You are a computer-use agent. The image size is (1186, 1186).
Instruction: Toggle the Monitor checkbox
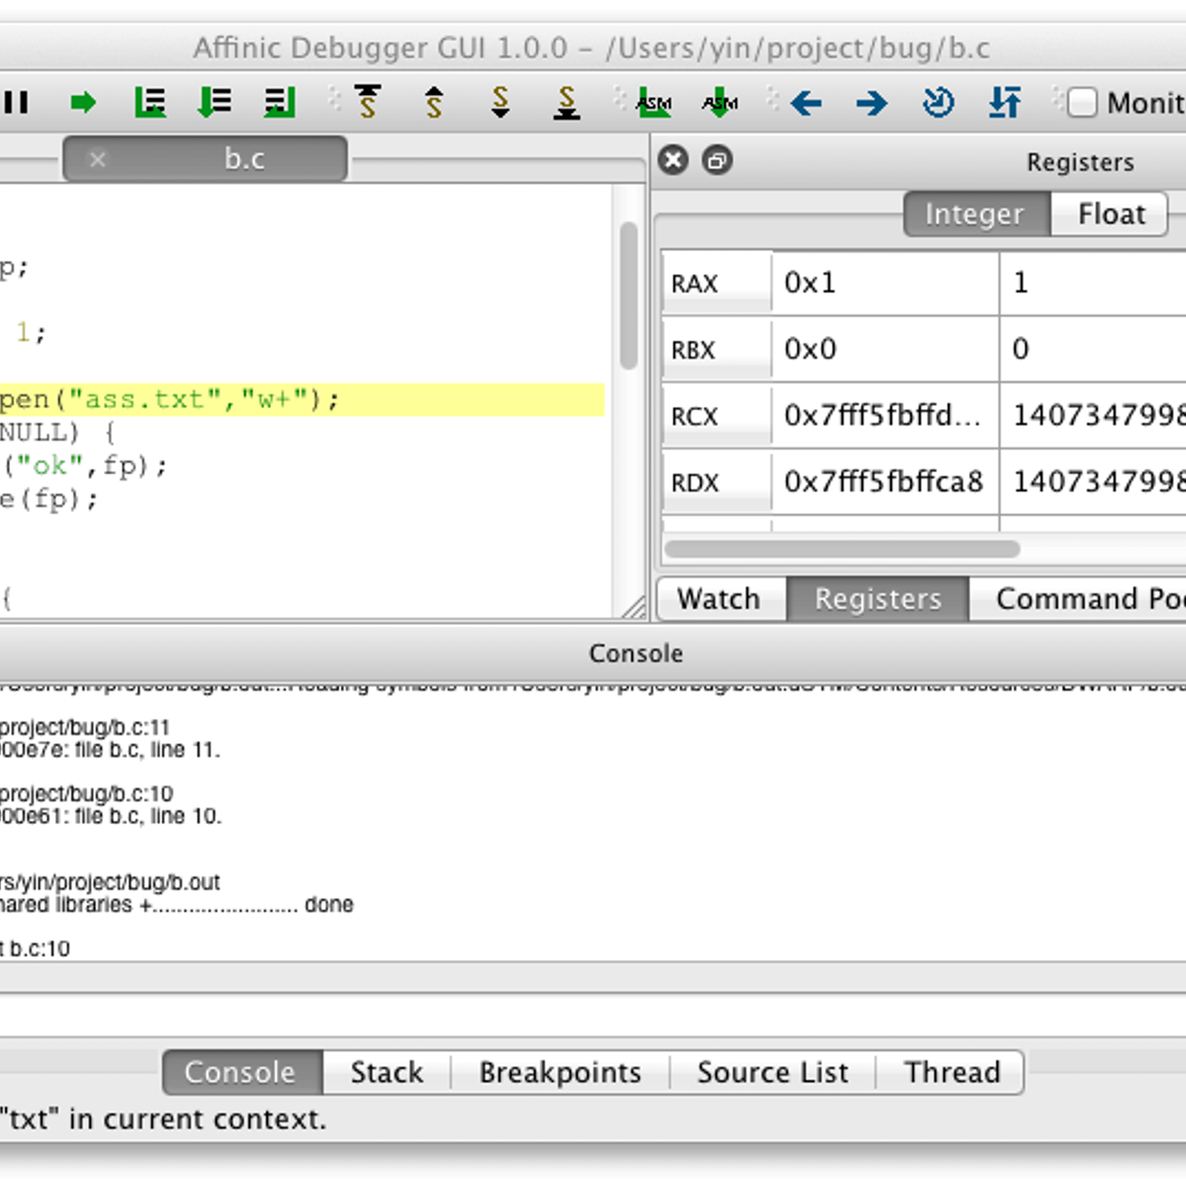(x=1082, y=102)
